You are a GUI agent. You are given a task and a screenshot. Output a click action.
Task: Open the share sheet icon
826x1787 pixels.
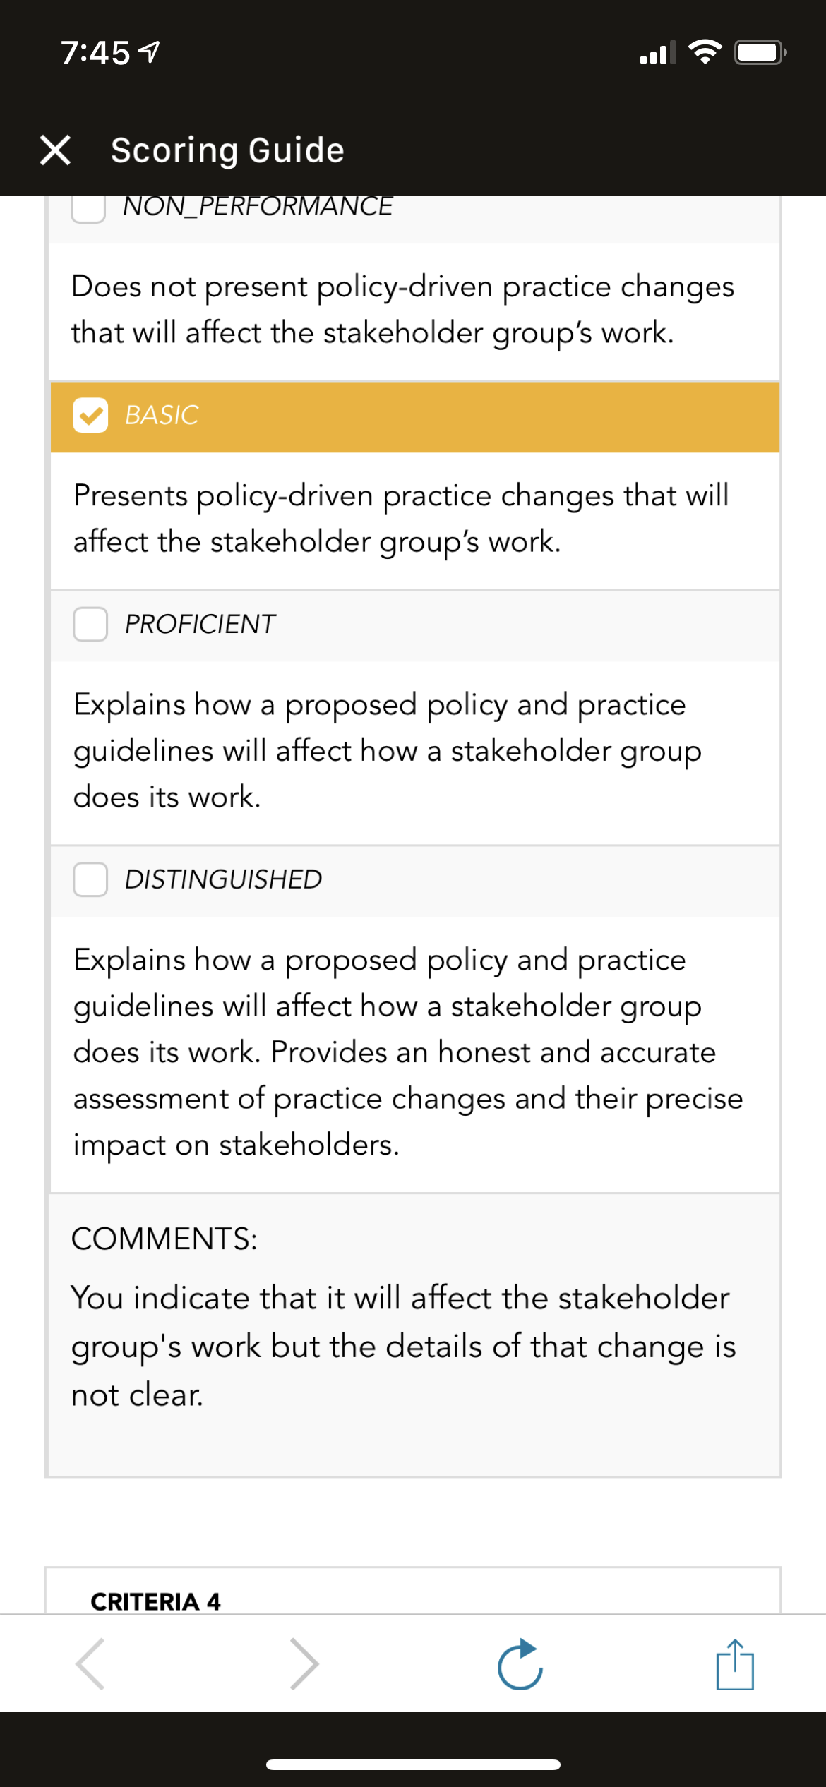point(735,1664)
